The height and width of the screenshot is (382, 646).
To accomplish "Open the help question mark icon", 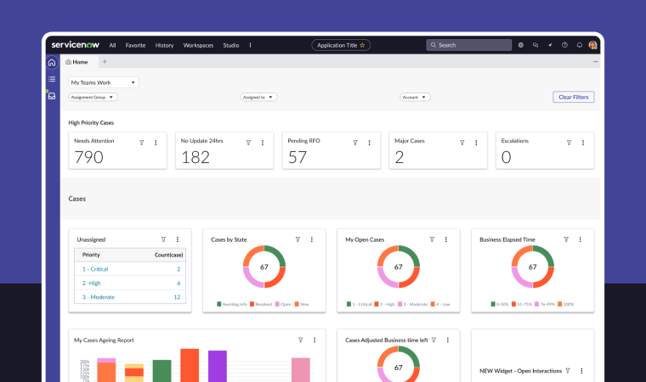I will coord(564,45).
